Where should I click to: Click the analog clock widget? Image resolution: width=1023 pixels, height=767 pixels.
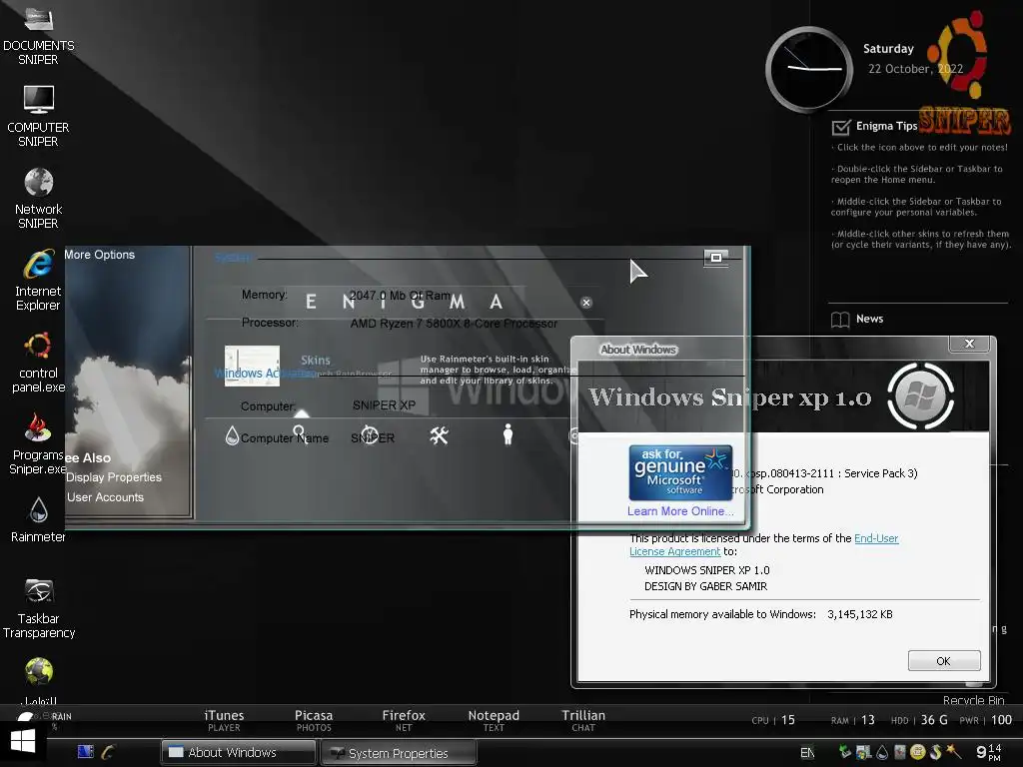[809, 69]
